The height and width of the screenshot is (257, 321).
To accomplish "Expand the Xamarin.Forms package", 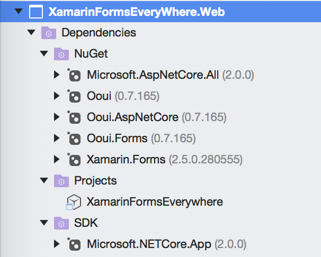I will point(57,159).
